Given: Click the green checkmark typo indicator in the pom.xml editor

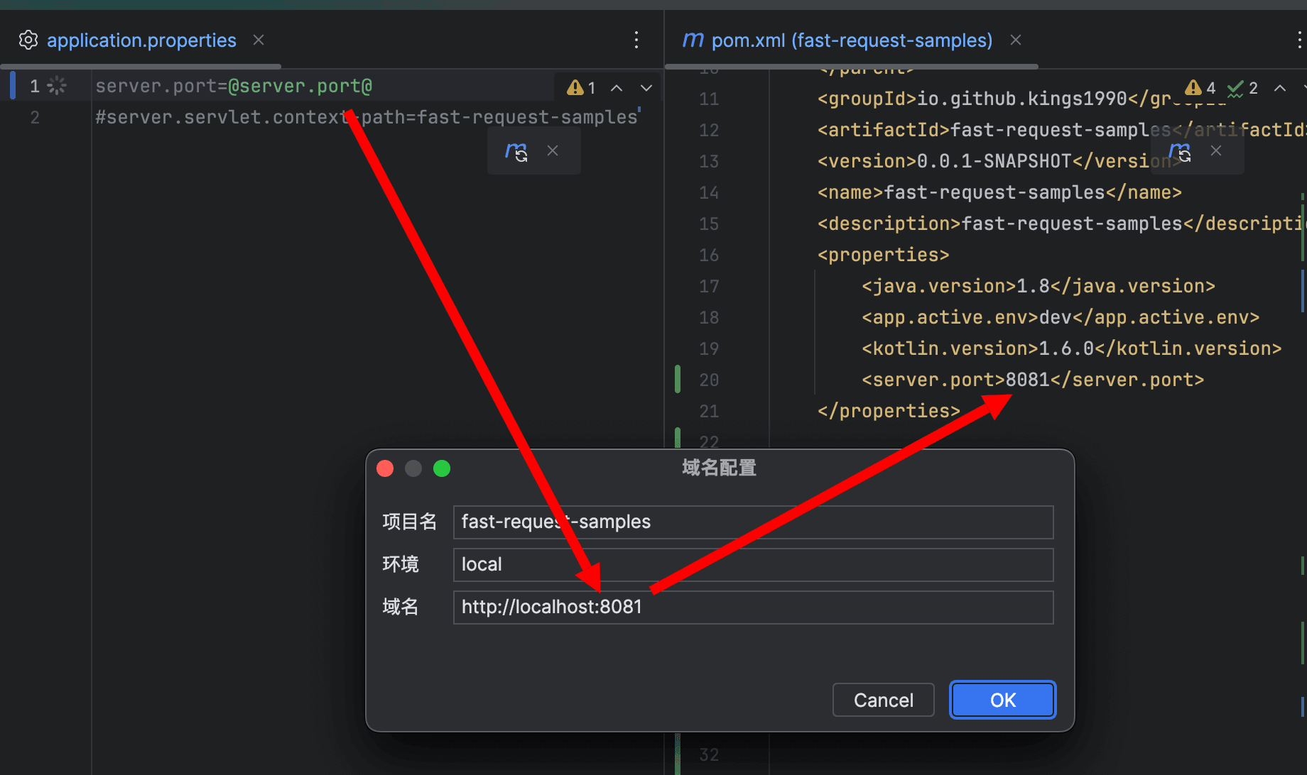Looking at the screenshot, I should click(1235, 88).
